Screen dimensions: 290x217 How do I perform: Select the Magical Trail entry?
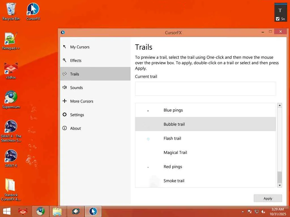click(206, 152)
